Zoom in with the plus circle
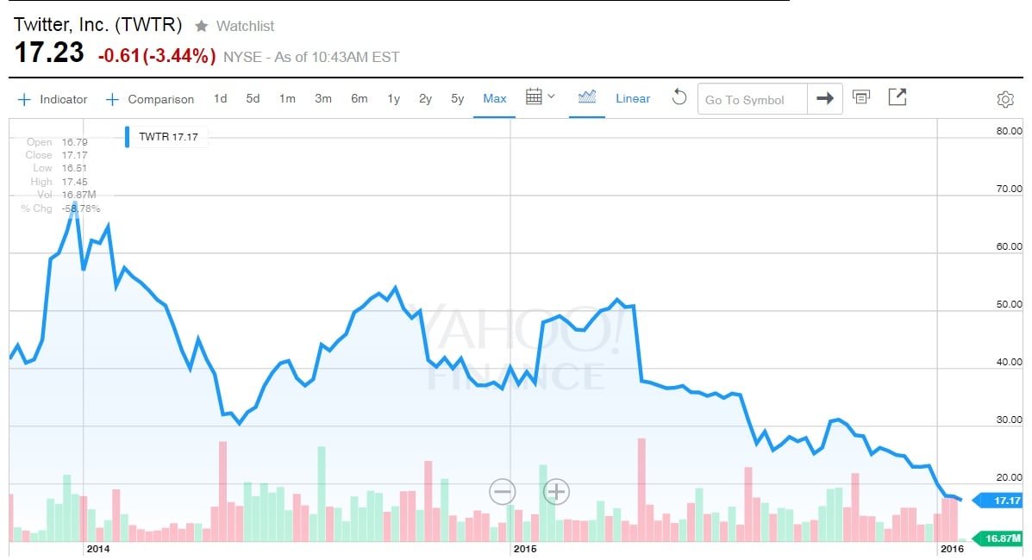The width and height of the screenshot is (1032, 560). tap(556, 492)
